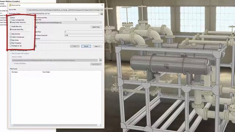Click the Files Found scroll right arrow
The image size is (235, 132).
pyautogui.click(x=100, y=125)
